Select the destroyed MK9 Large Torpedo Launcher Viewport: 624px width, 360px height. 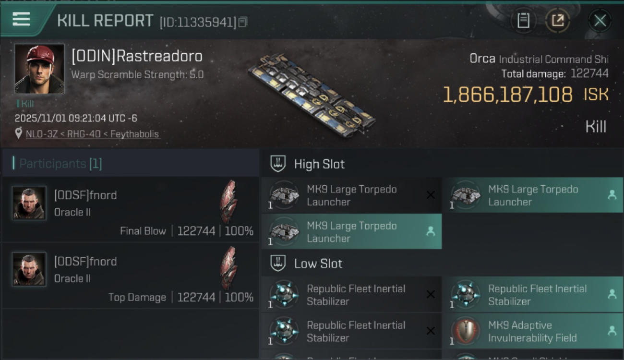(351, 195)
